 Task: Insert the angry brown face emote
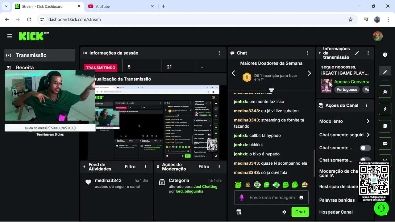[x=247, y=185]
